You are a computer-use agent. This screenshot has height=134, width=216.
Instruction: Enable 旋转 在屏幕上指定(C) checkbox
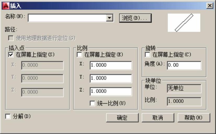click(x=148, y=55)
